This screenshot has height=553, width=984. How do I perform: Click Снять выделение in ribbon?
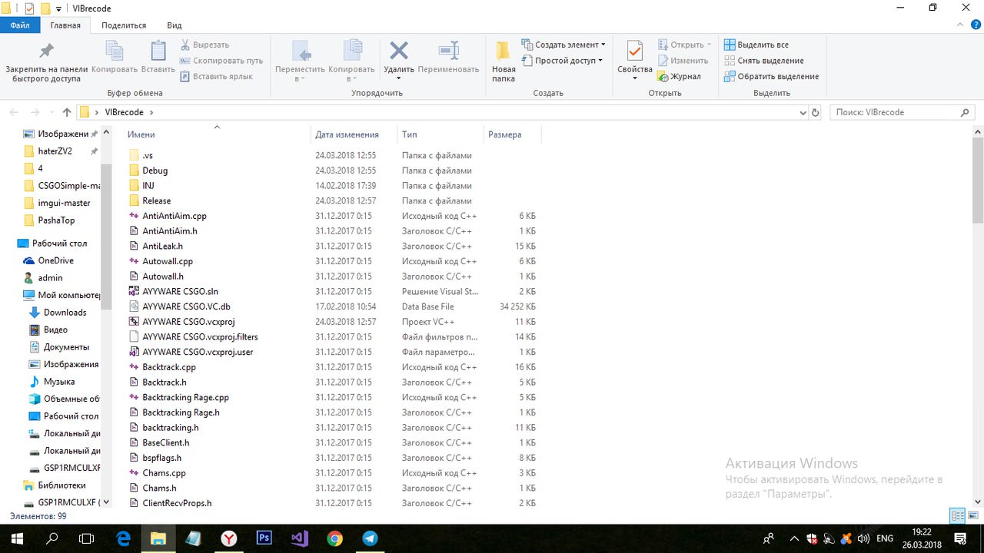pos(764,61)
